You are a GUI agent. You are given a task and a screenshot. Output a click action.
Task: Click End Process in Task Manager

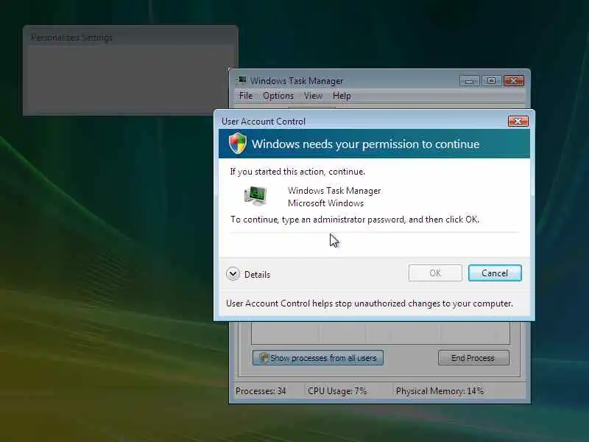coord(473,358)
